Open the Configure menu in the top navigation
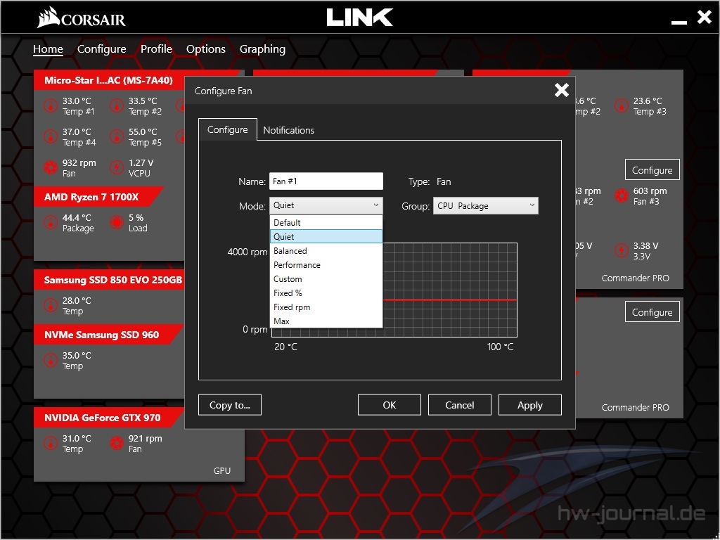This screenshot has width=720, height=540. pyautogui.click(x=101, y=49)
